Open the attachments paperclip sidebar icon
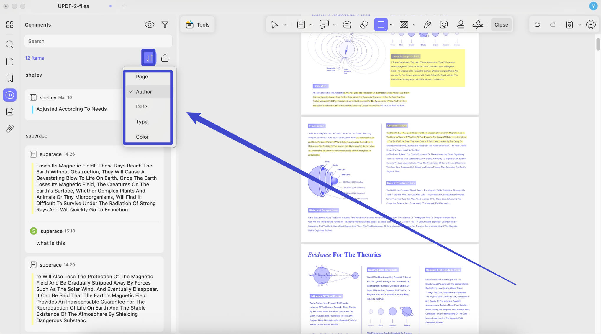Image resolution: width=601 pixels, height=334 pixels. click(x=10, y=129)
